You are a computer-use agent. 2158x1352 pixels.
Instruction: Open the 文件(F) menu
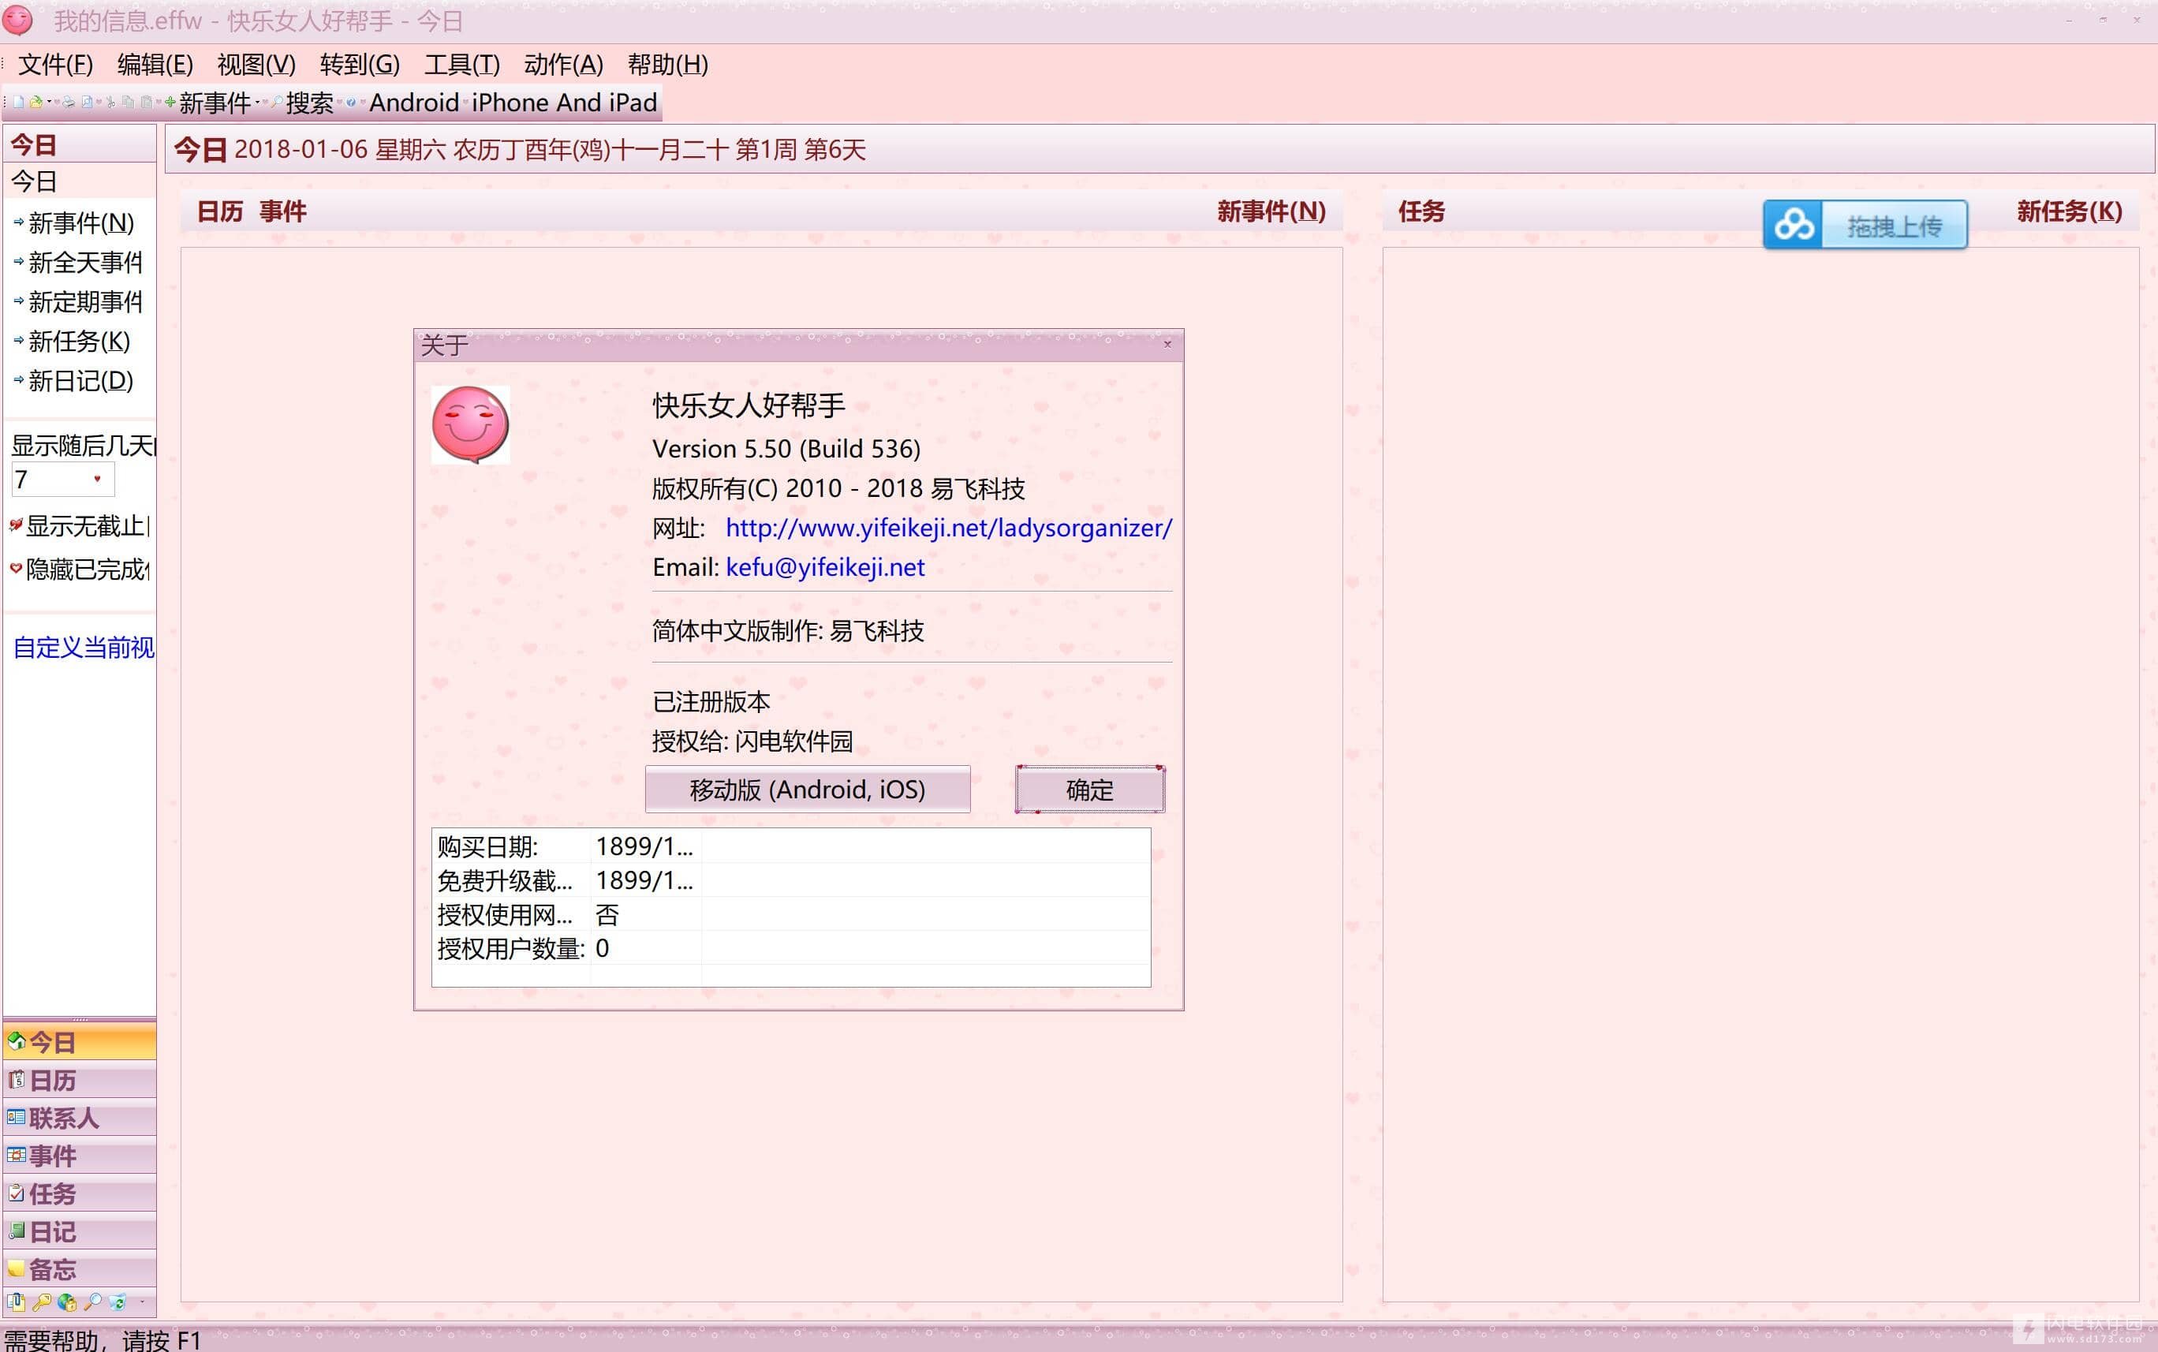55,65
